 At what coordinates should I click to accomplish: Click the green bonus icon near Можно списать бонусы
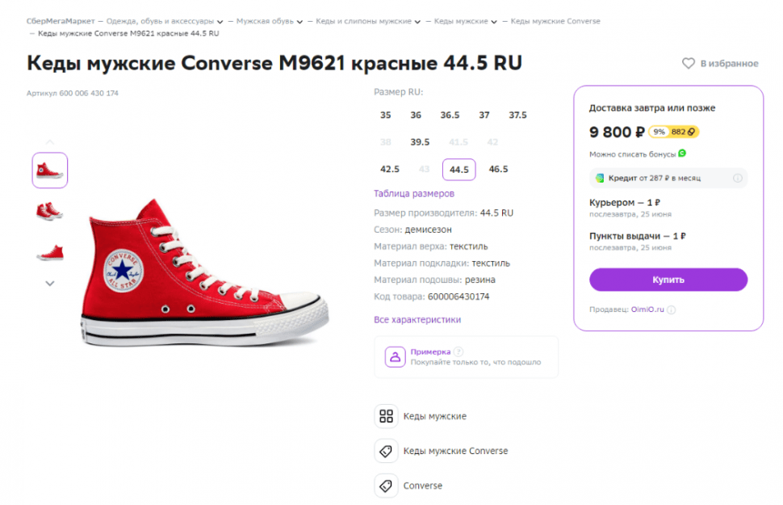[x=682, y=153]
